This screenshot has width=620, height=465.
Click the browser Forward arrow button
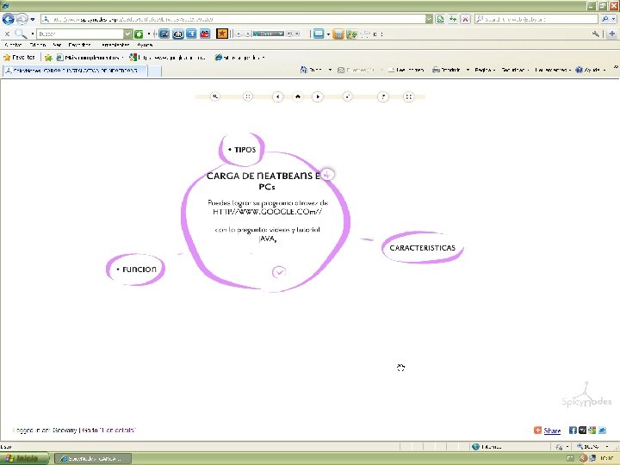(x=22, y=19)
